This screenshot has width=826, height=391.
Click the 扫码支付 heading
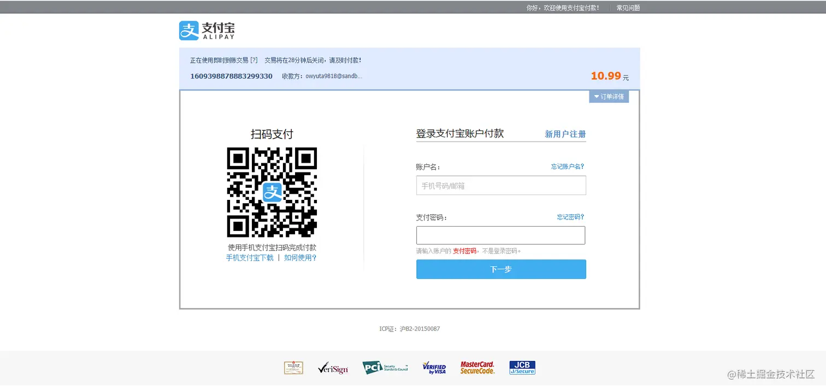coord(272,134)
